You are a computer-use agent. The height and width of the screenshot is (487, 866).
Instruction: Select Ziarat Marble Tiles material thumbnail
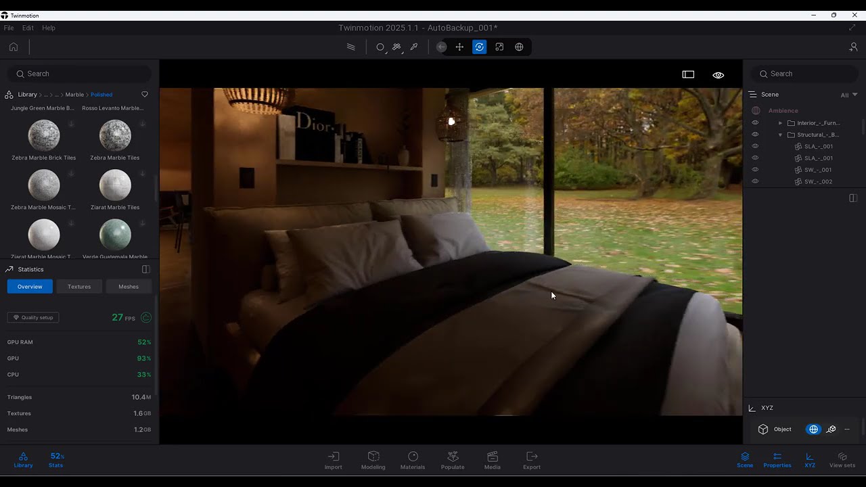(115, 185)
